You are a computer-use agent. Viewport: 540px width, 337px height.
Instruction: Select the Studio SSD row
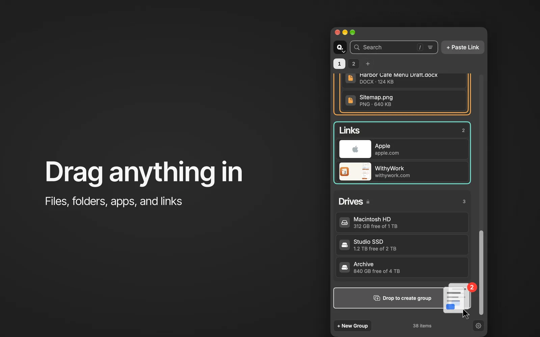pos(402,245)
